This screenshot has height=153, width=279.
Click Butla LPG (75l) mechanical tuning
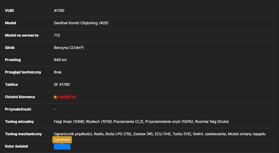pos(118,134)
